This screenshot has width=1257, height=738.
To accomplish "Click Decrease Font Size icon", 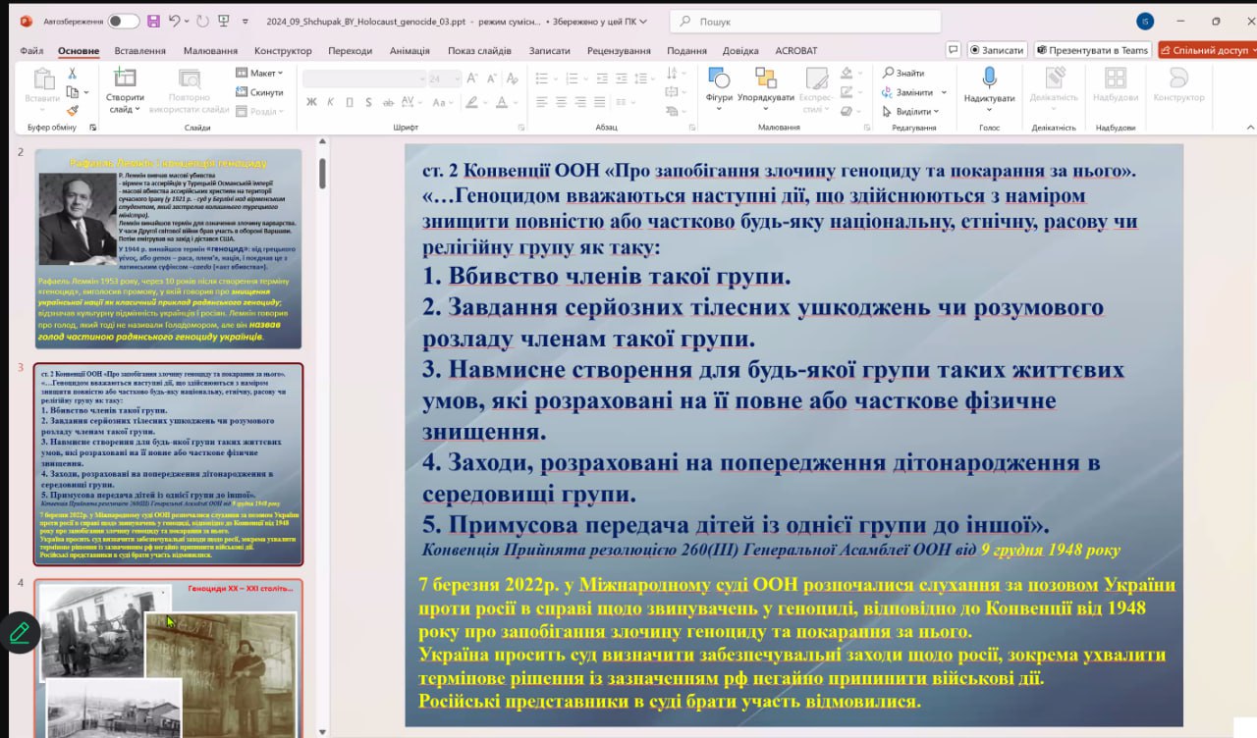I will click(x=490, y=79).
